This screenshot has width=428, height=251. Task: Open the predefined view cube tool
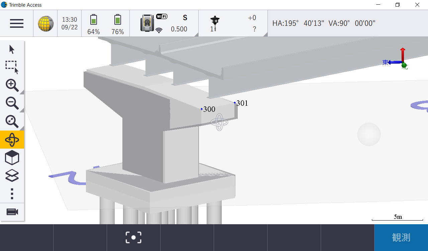[12, 158]
